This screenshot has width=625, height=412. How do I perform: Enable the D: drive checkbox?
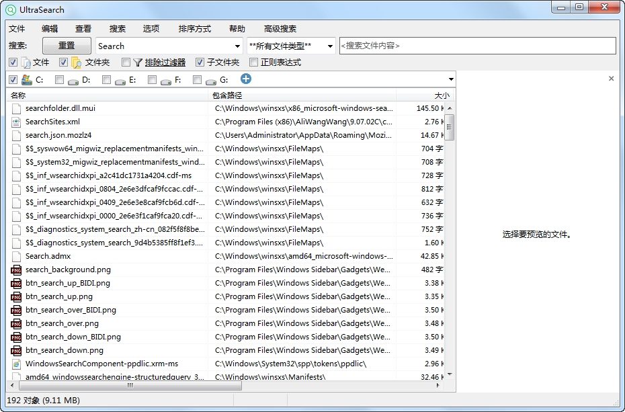tap(59, 79)
